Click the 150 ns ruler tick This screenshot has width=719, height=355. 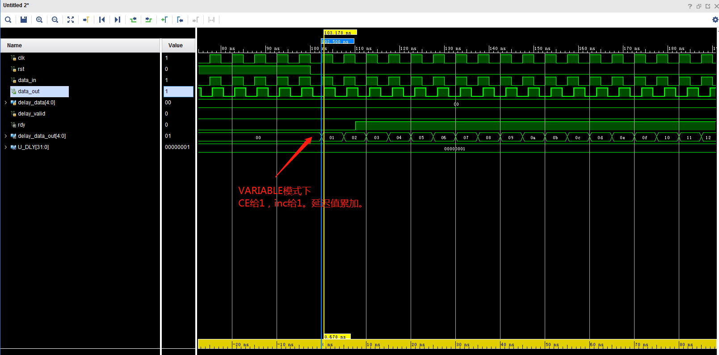tap(542, 49)
